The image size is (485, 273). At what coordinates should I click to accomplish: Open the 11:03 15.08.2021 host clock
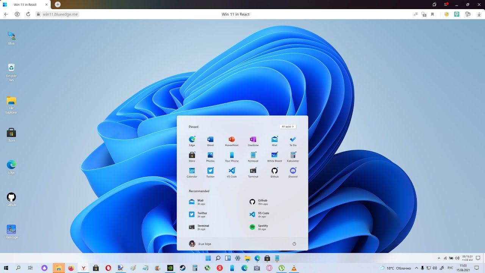point(463,268)
